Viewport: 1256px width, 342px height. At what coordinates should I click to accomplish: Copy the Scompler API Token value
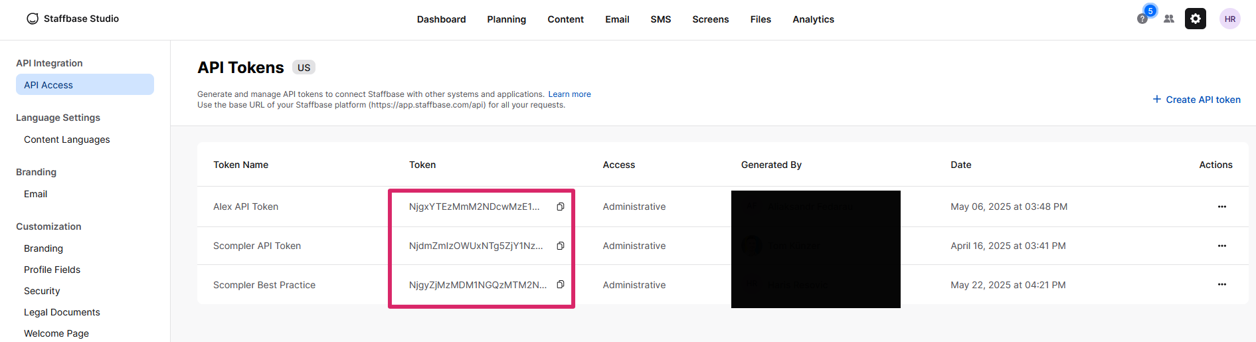[x=561, y=246]
